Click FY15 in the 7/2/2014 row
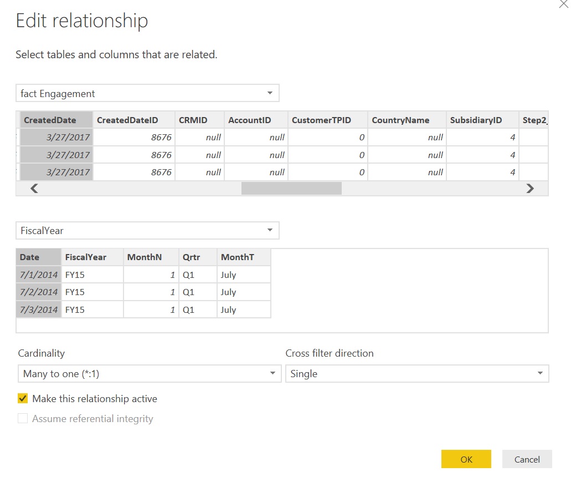 (92, 292)
